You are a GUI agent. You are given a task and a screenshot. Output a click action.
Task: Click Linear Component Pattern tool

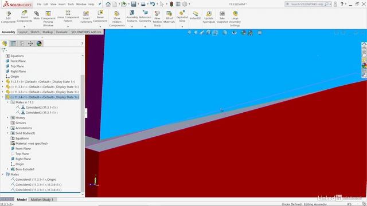click(x=68, y=16)
